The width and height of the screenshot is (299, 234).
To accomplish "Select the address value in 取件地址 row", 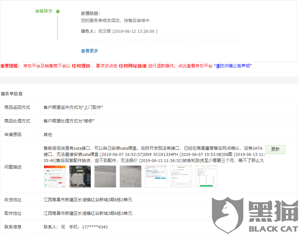I will (x=88, y=213).
